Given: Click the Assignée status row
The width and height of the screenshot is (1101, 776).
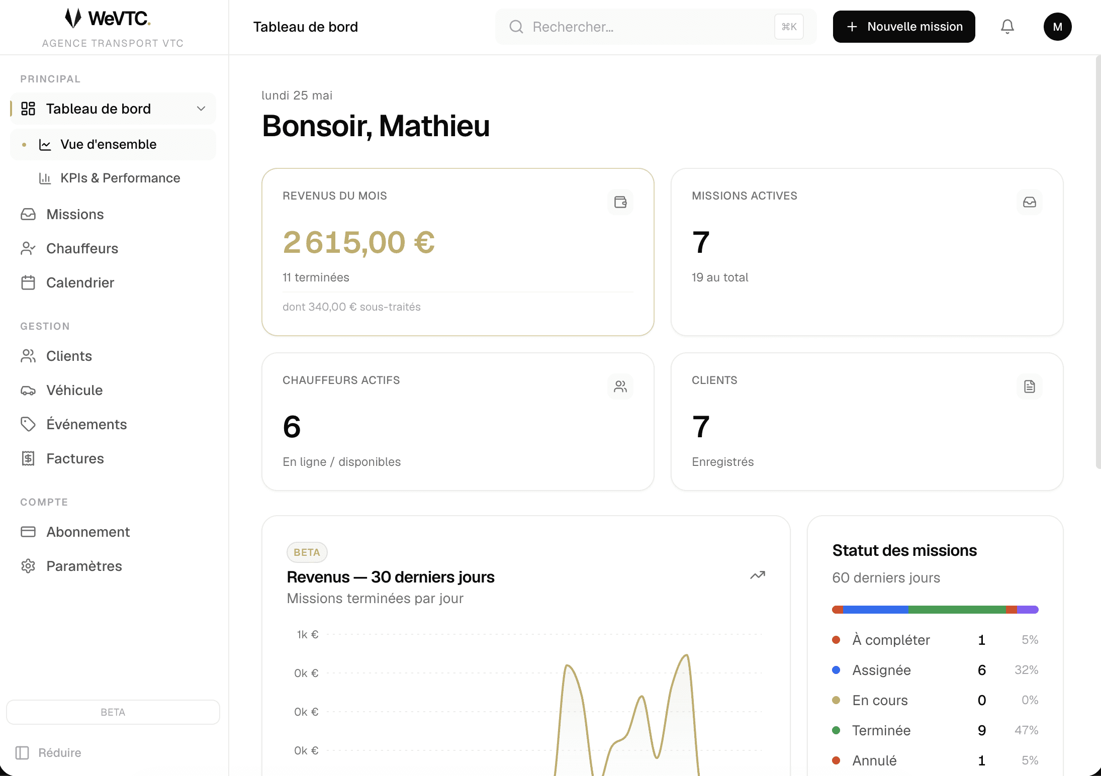Looking at the screenshot, I should tap(935, 670).
